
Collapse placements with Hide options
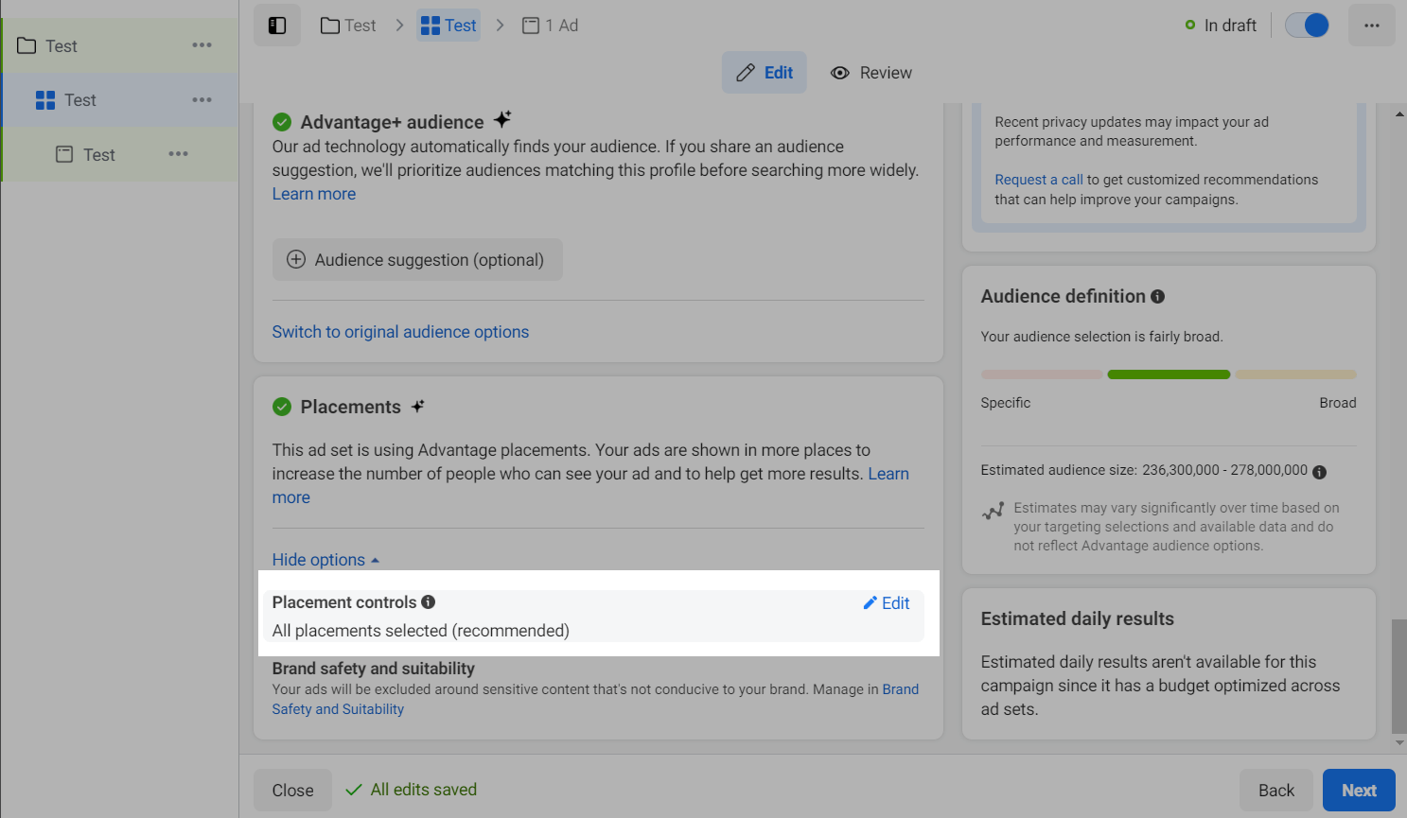(325, 560)
